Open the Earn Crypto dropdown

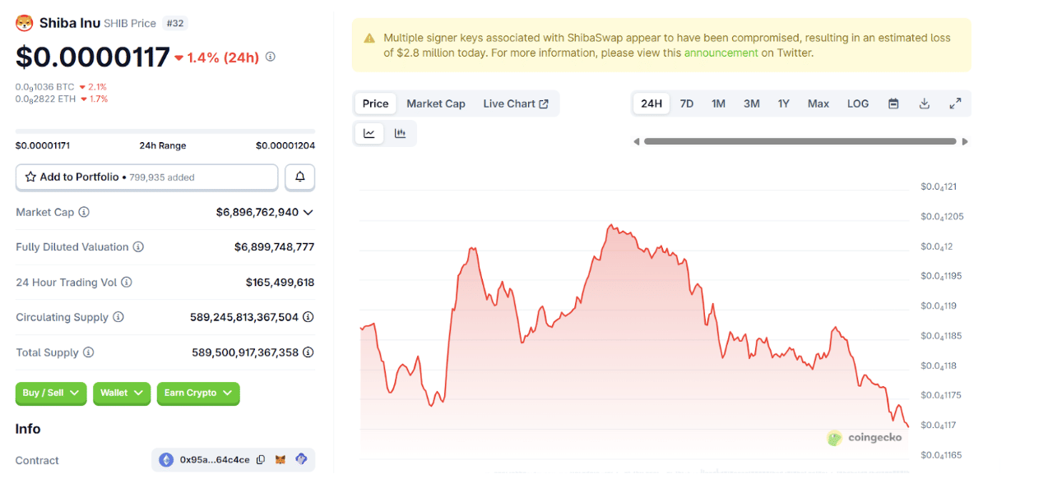(x=197, y=393)
